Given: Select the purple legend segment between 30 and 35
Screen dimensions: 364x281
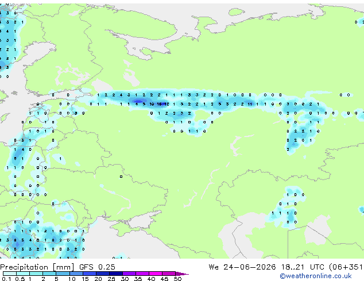Looking at the screenshot, I should tap(129, 274).
